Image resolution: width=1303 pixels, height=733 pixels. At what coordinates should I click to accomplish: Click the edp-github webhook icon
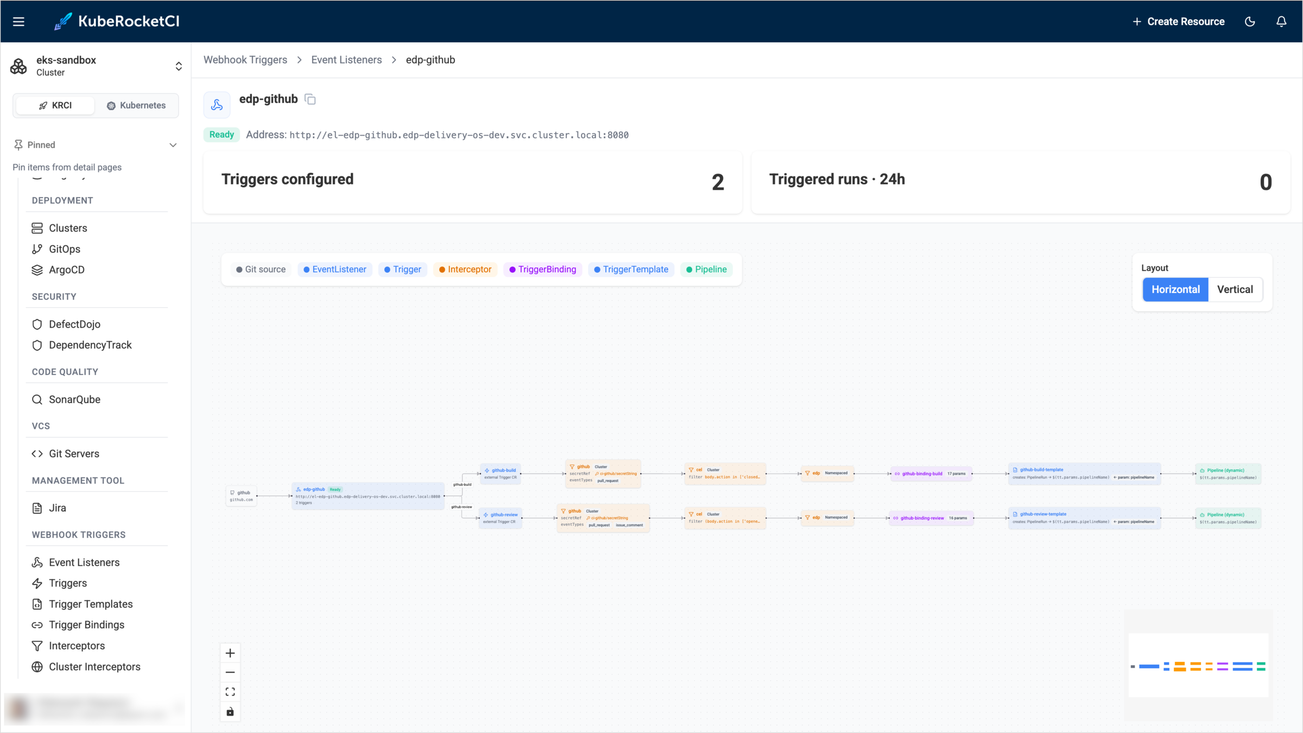click(x=217, y=105)
